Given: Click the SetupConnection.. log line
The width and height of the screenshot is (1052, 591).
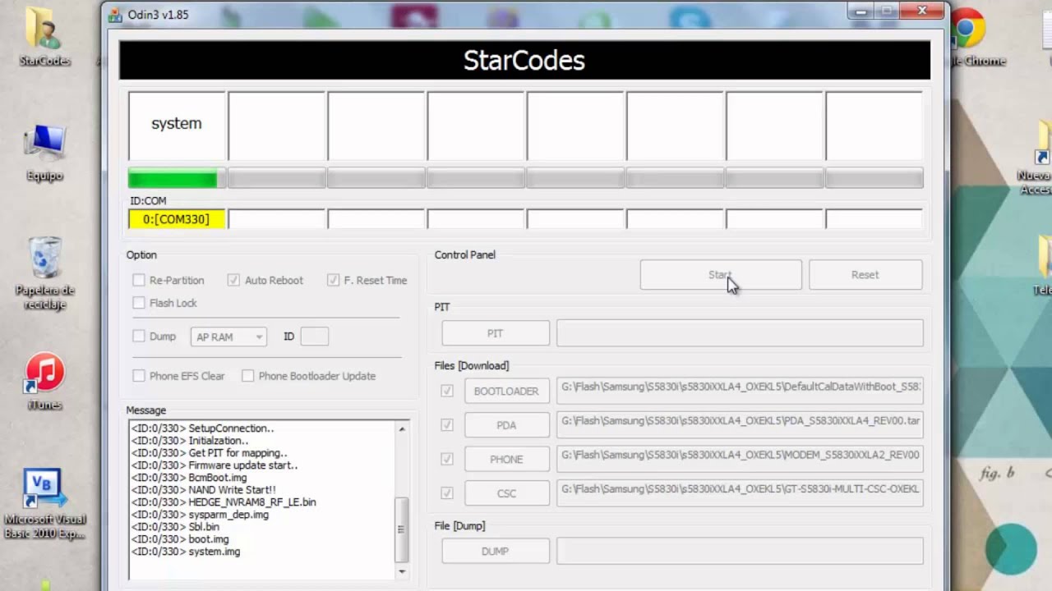Looking at the screenshot, I should 203,428.
